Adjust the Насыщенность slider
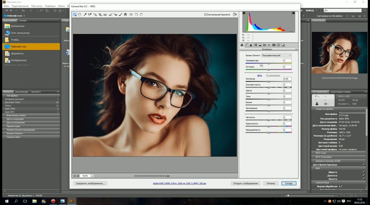370x205 pixels. (269, 132)
